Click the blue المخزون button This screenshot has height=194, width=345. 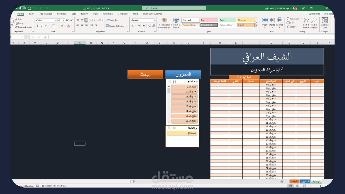183,74
